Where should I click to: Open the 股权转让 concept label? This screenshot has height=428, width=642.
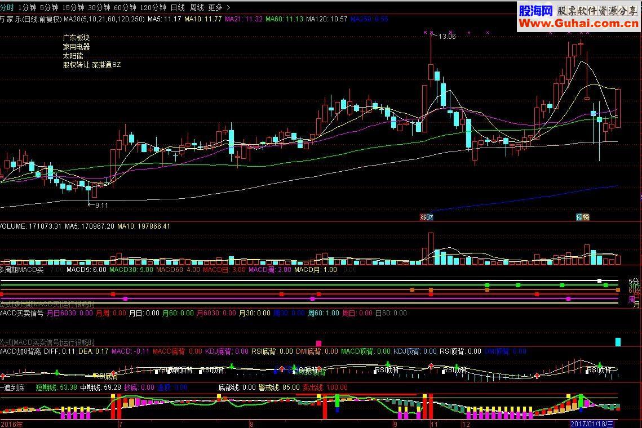(76, 65)
